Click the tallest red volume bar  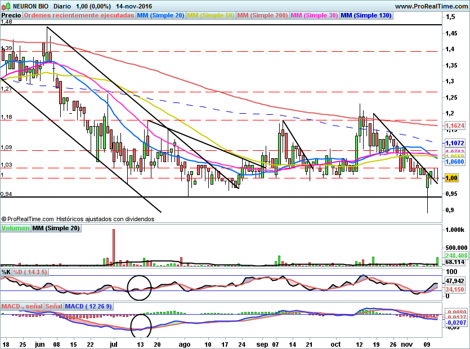click(114, 246)
